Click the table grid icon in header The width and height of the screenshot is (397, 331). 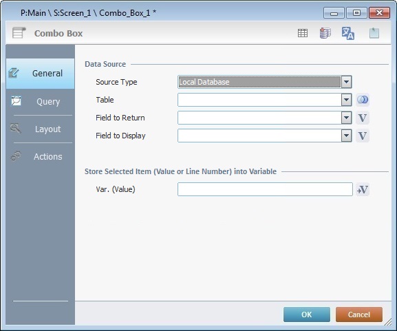(x=303, y=33)
